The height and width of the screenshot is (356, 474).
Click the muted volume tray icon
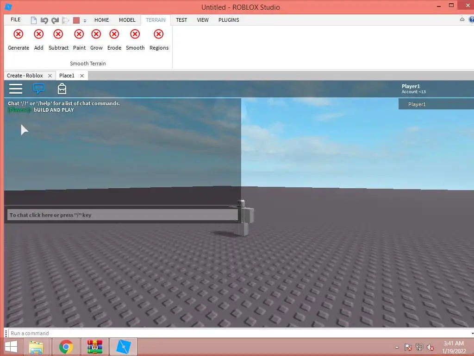point(430,348)
